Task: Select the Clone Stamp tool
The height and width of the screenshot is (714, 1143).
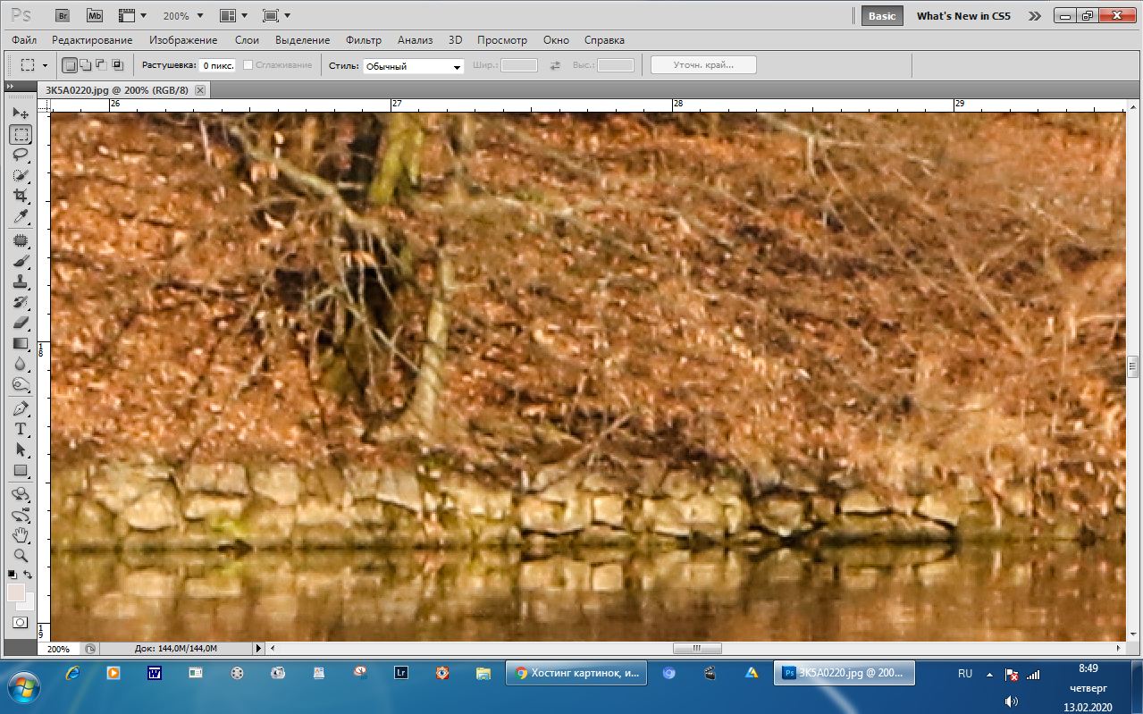Action: point(21,281)
